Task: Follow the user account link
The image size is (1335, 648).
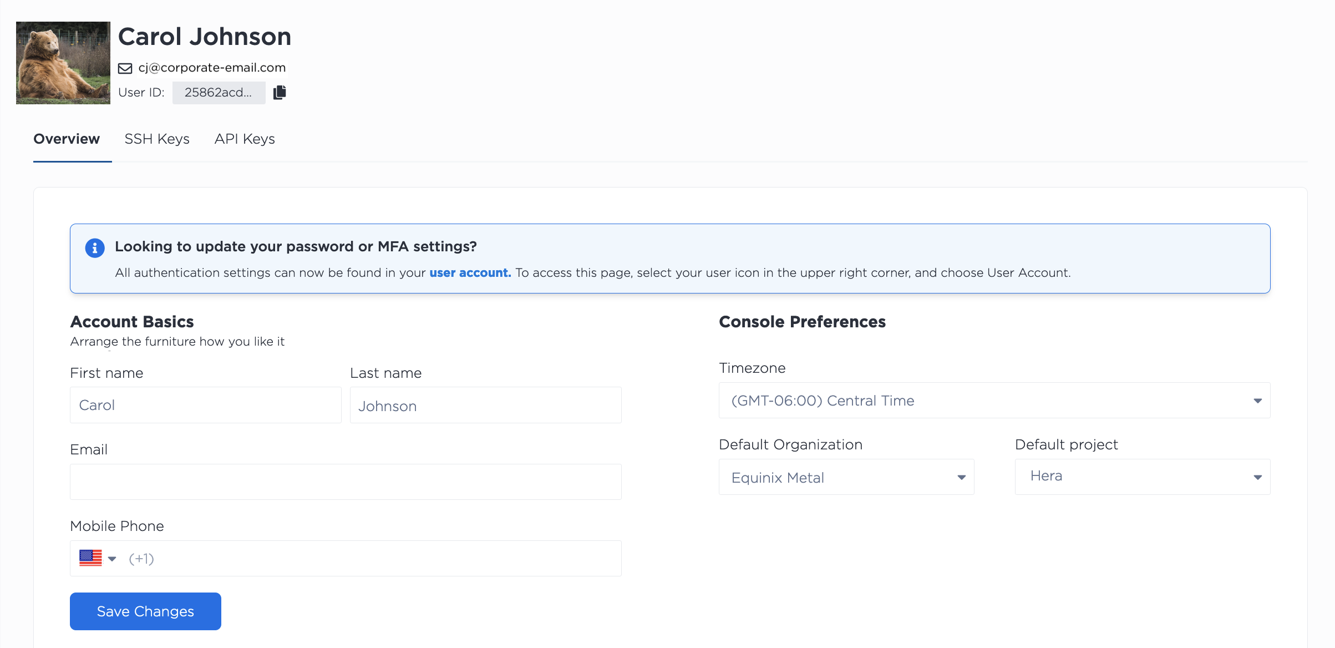Action: [470, 272]
